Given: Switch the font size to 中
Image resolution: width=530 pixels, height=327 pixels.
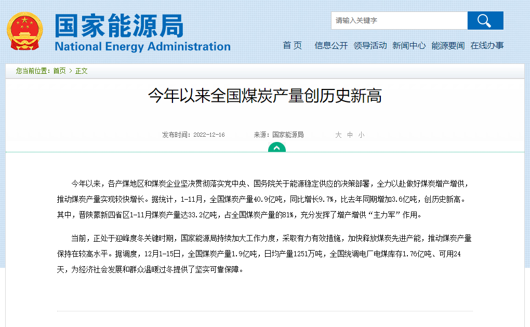Looking at the screenshot, I should point(350,135).
